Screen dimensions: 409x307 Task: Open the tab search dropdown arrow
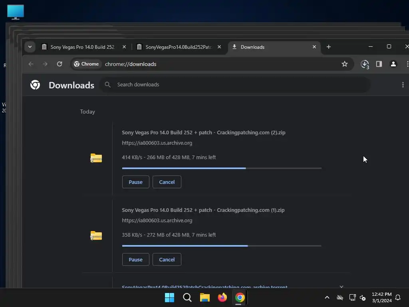(x=30, y=47)
